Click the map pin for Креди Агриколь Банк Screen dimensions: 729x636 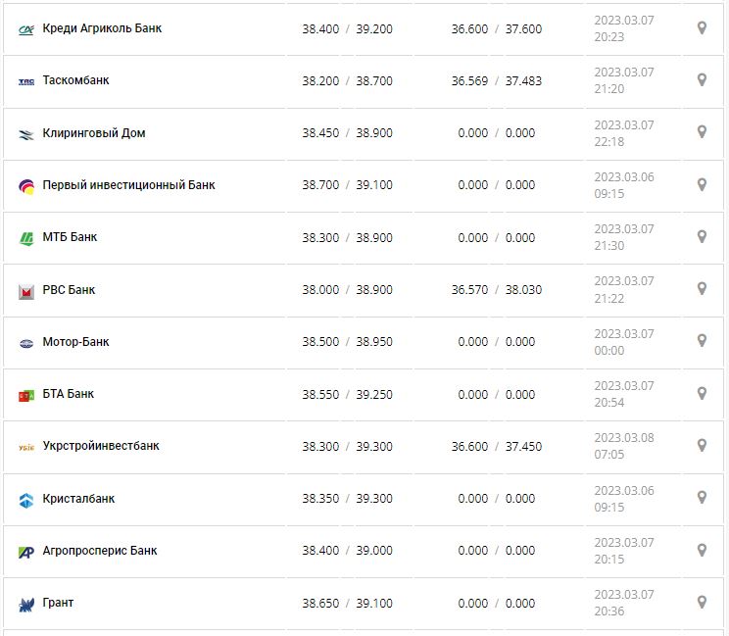tap(702, 28)
